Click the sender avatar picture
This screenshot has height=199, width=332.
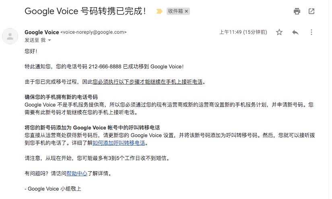click(10, 36)
